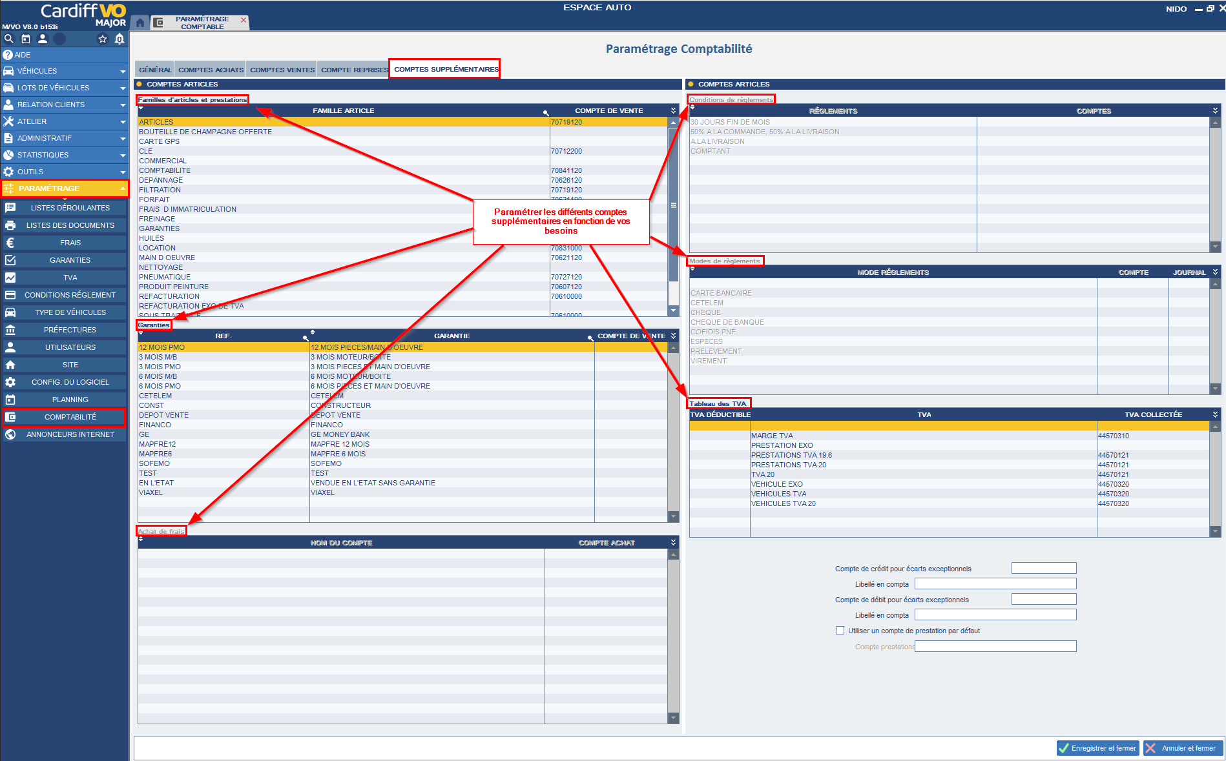Expand the Outils menu arrow
The width and height of the screenshot is (1226, 761).
pos(123,172)
